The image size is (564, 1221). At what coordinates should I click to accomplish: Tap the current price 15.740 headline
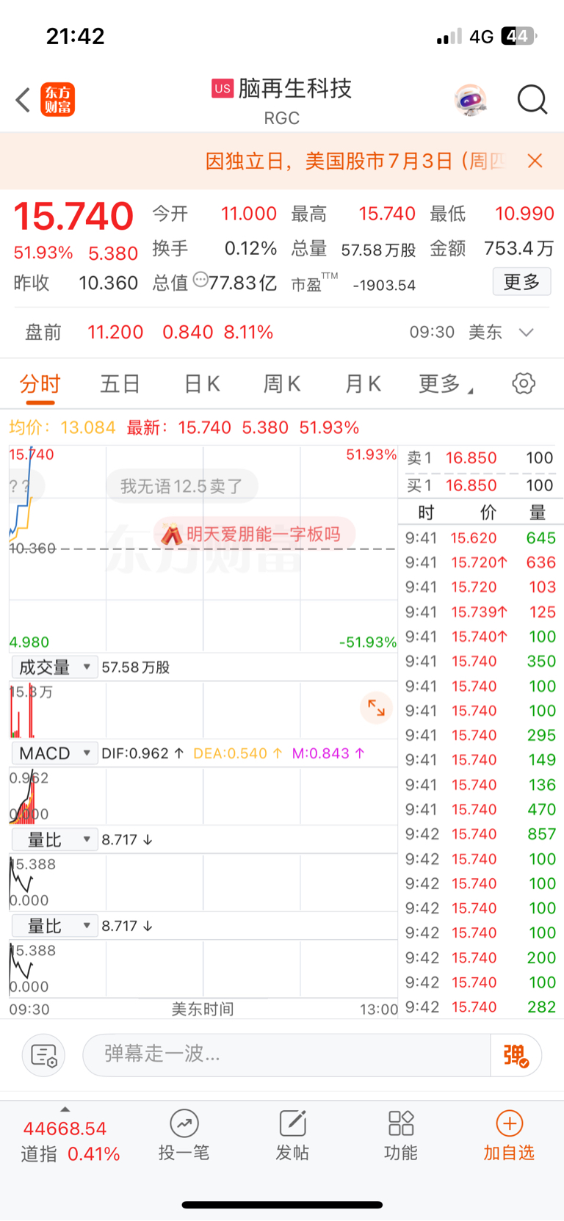tap(73, 217)
